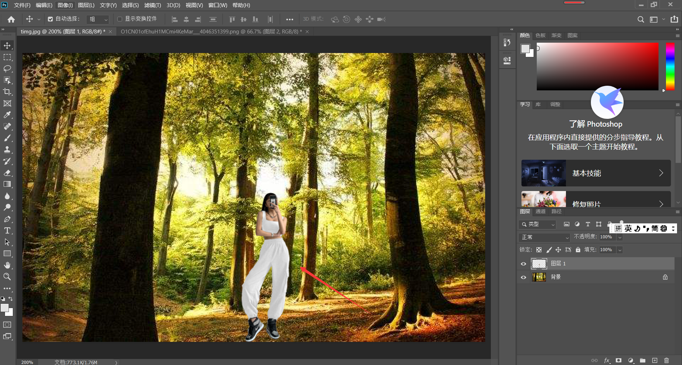Select the Type tool
The width and height of the screenshot is (682, 365).
[7, 231]
